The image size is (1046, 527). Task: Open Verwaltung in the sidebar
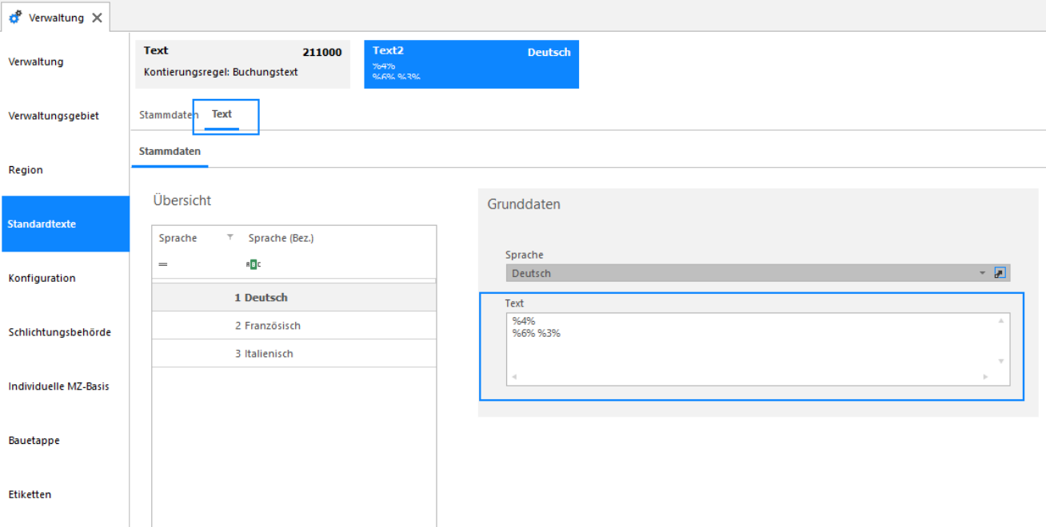point(65,62)
